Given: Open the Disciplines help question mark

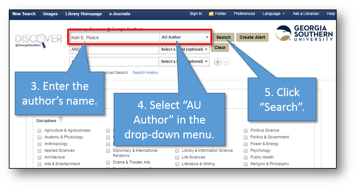Looking at the screenshot, I should click(61, 119).
